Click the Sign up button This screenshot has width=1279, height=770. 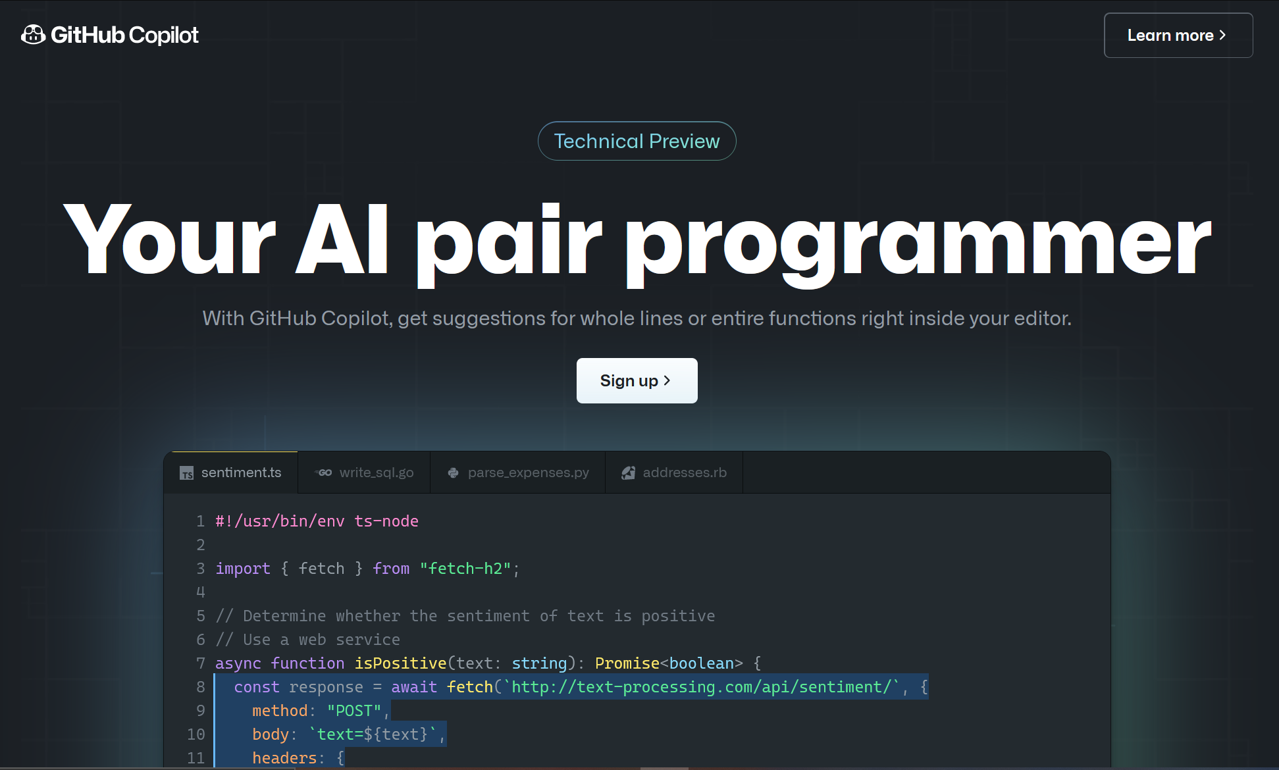point(637,380)
